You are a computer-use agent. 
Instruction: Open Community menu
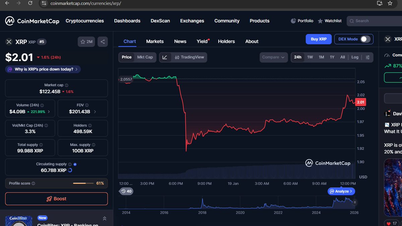tap(227, 21)
